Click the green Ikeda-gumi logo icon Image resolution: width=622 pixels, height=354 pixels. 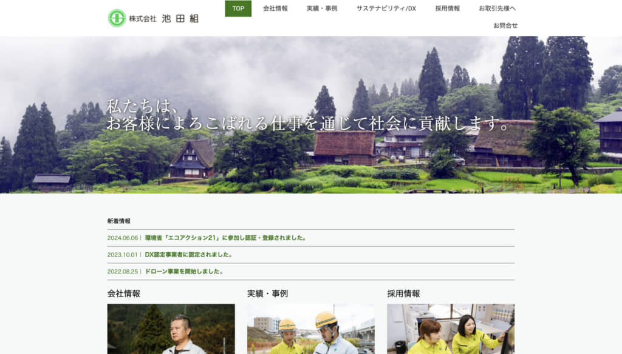[117, 18]
